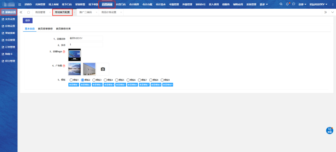Select the 模板9 radio button
Image resolution: width=336 pixels, height=152 pixels.
point(162,80)
